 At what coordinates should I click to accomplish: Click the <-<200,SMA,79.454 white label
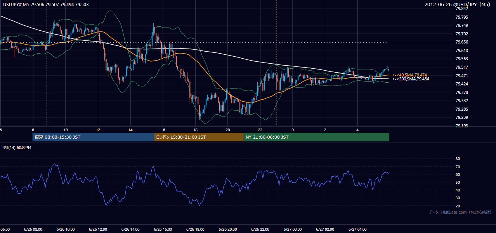411,79
